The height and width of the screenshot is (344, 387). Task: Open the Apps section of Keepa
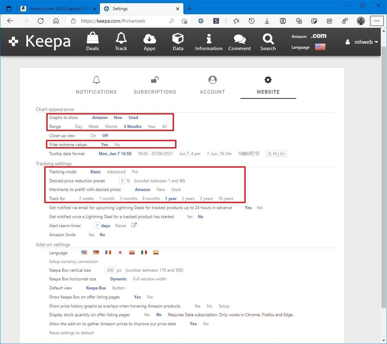pos(149,42)
